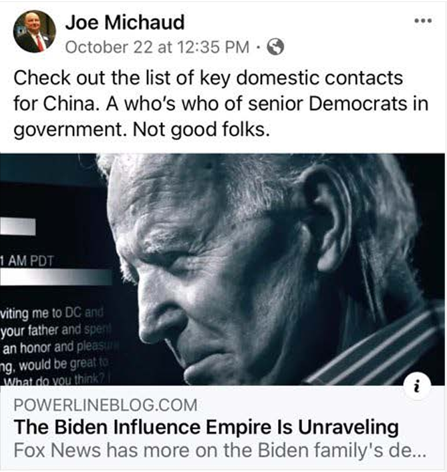Open the three-dots post options menu
447x472 pixels.
point(423,21)
